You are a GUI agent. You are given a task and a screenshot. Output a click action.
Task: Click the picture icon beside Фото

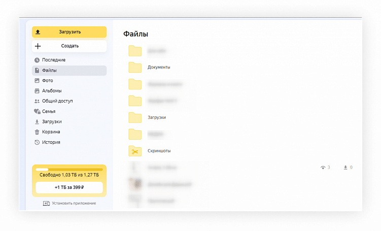click(x=37, y=81)
